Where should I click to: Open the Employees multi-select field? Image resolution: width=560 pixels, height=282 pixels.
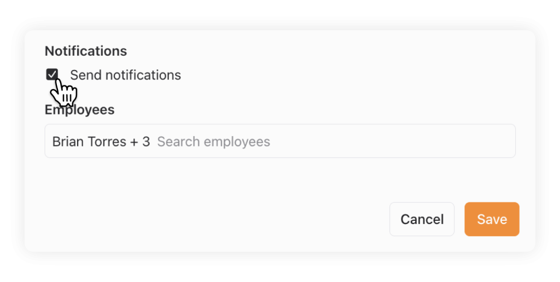[280, 141]
